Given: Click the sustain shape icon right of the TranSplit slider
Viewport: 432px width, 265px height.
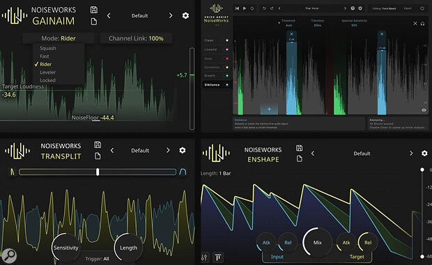Looking at the screenshot, I should (183, 172).
